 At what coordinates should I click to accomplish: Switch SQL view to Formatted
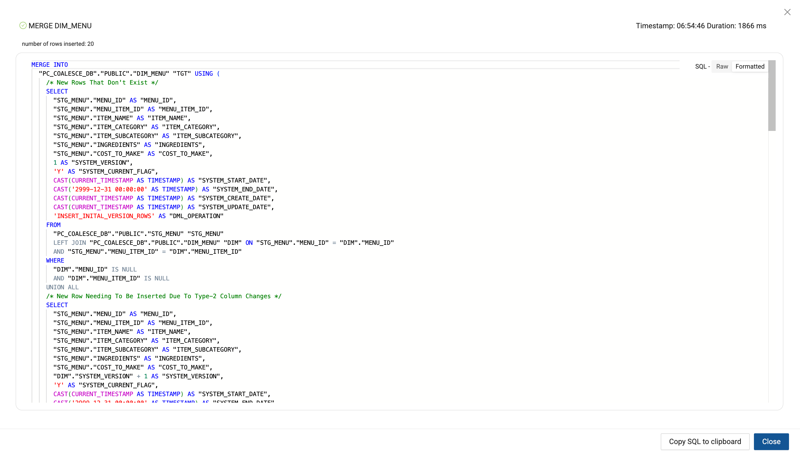coord(749,67)
